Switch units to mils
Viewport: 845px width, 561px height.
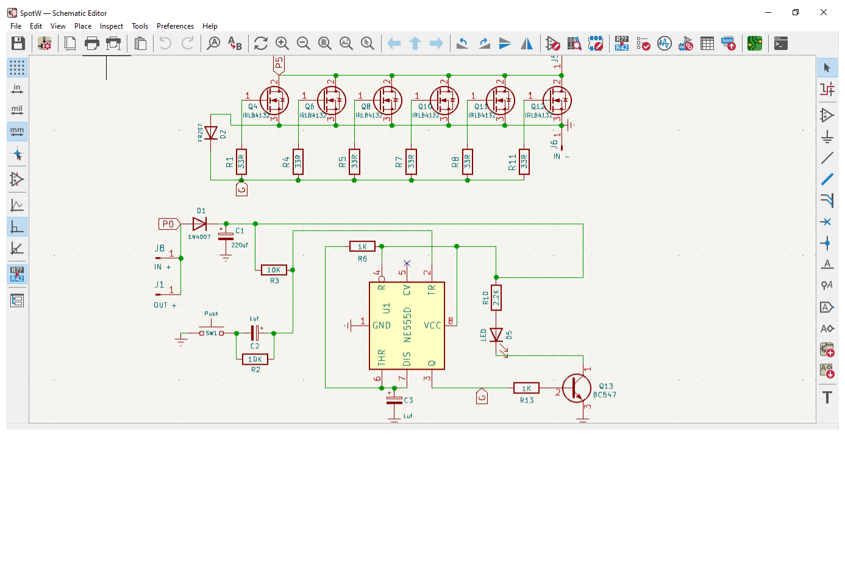17,110
